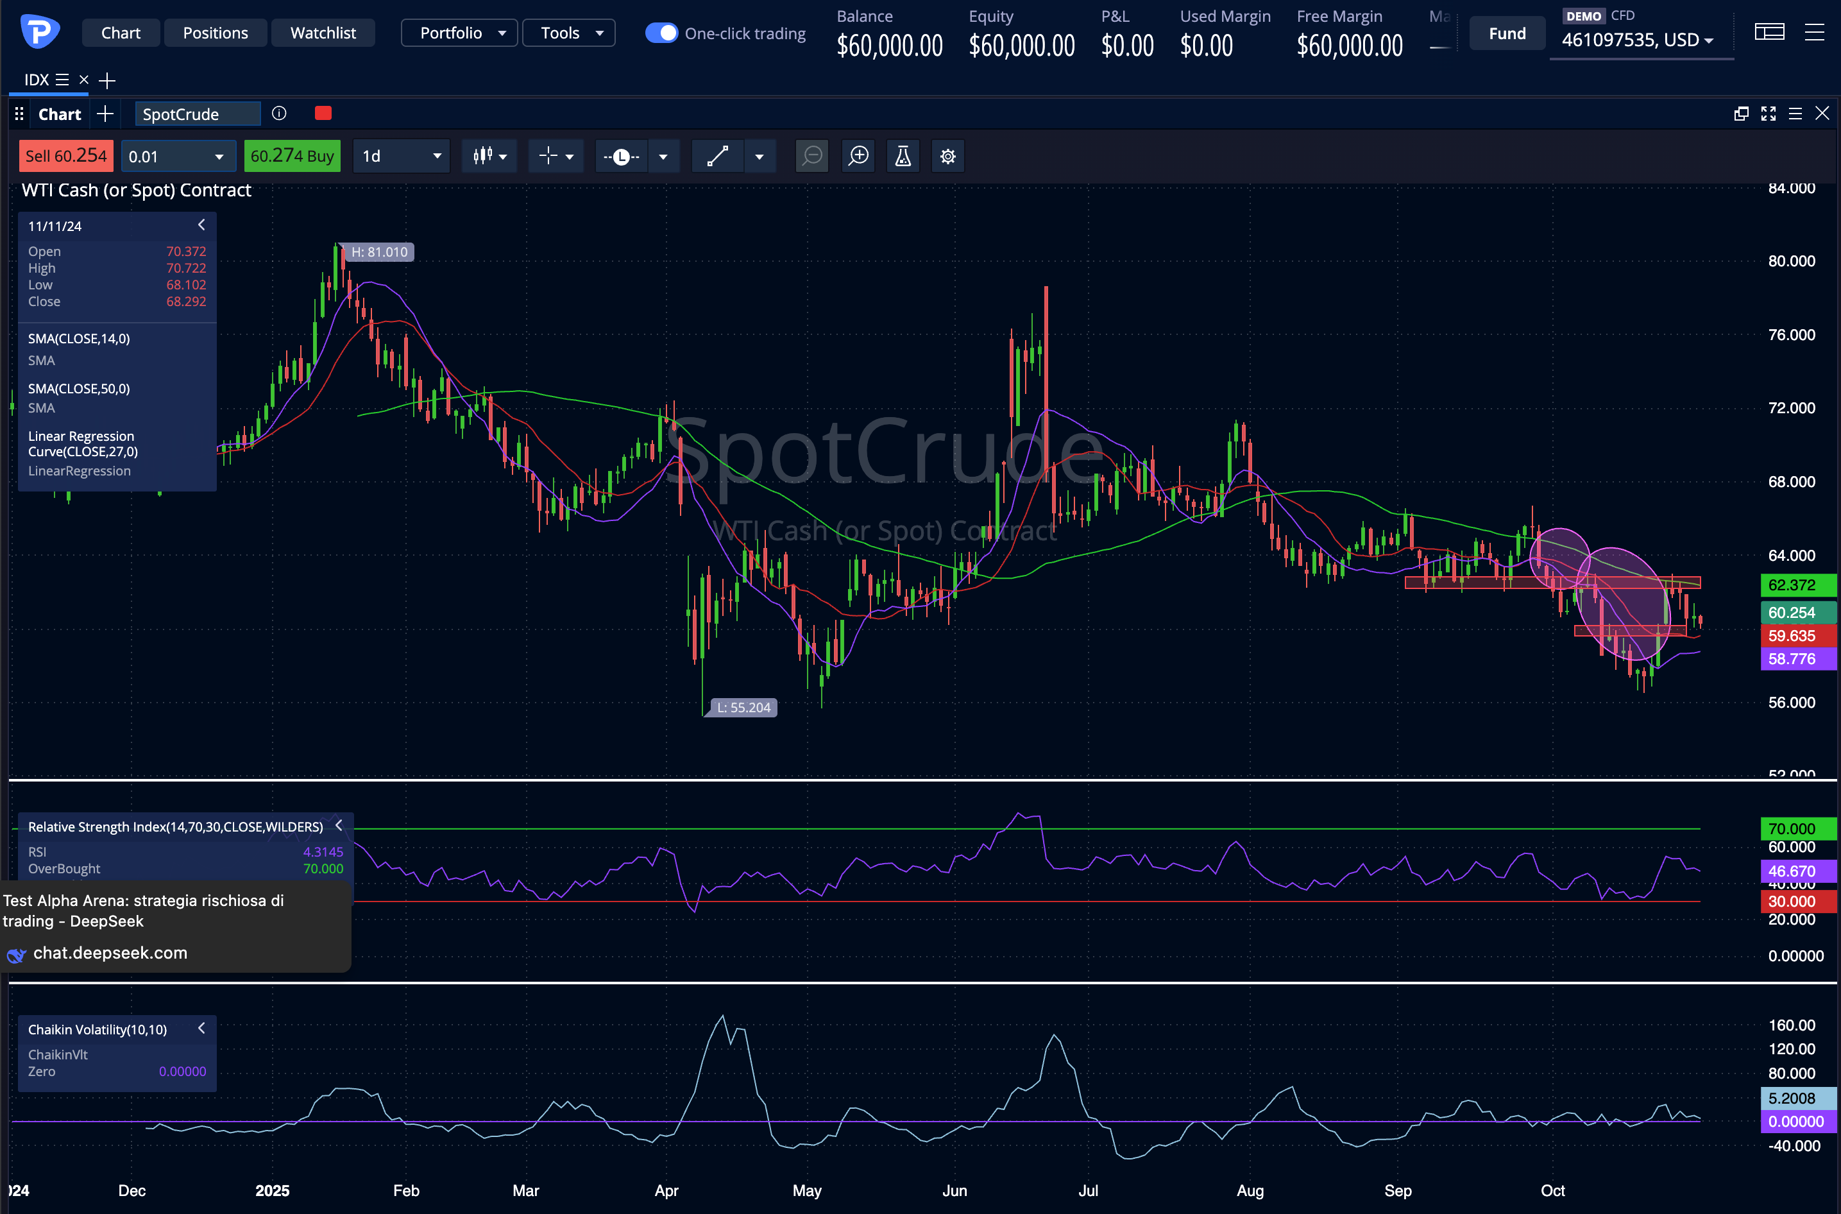
Task: Open chart settings gear icon
Action: pyautogui.click(x=947, y=157)
